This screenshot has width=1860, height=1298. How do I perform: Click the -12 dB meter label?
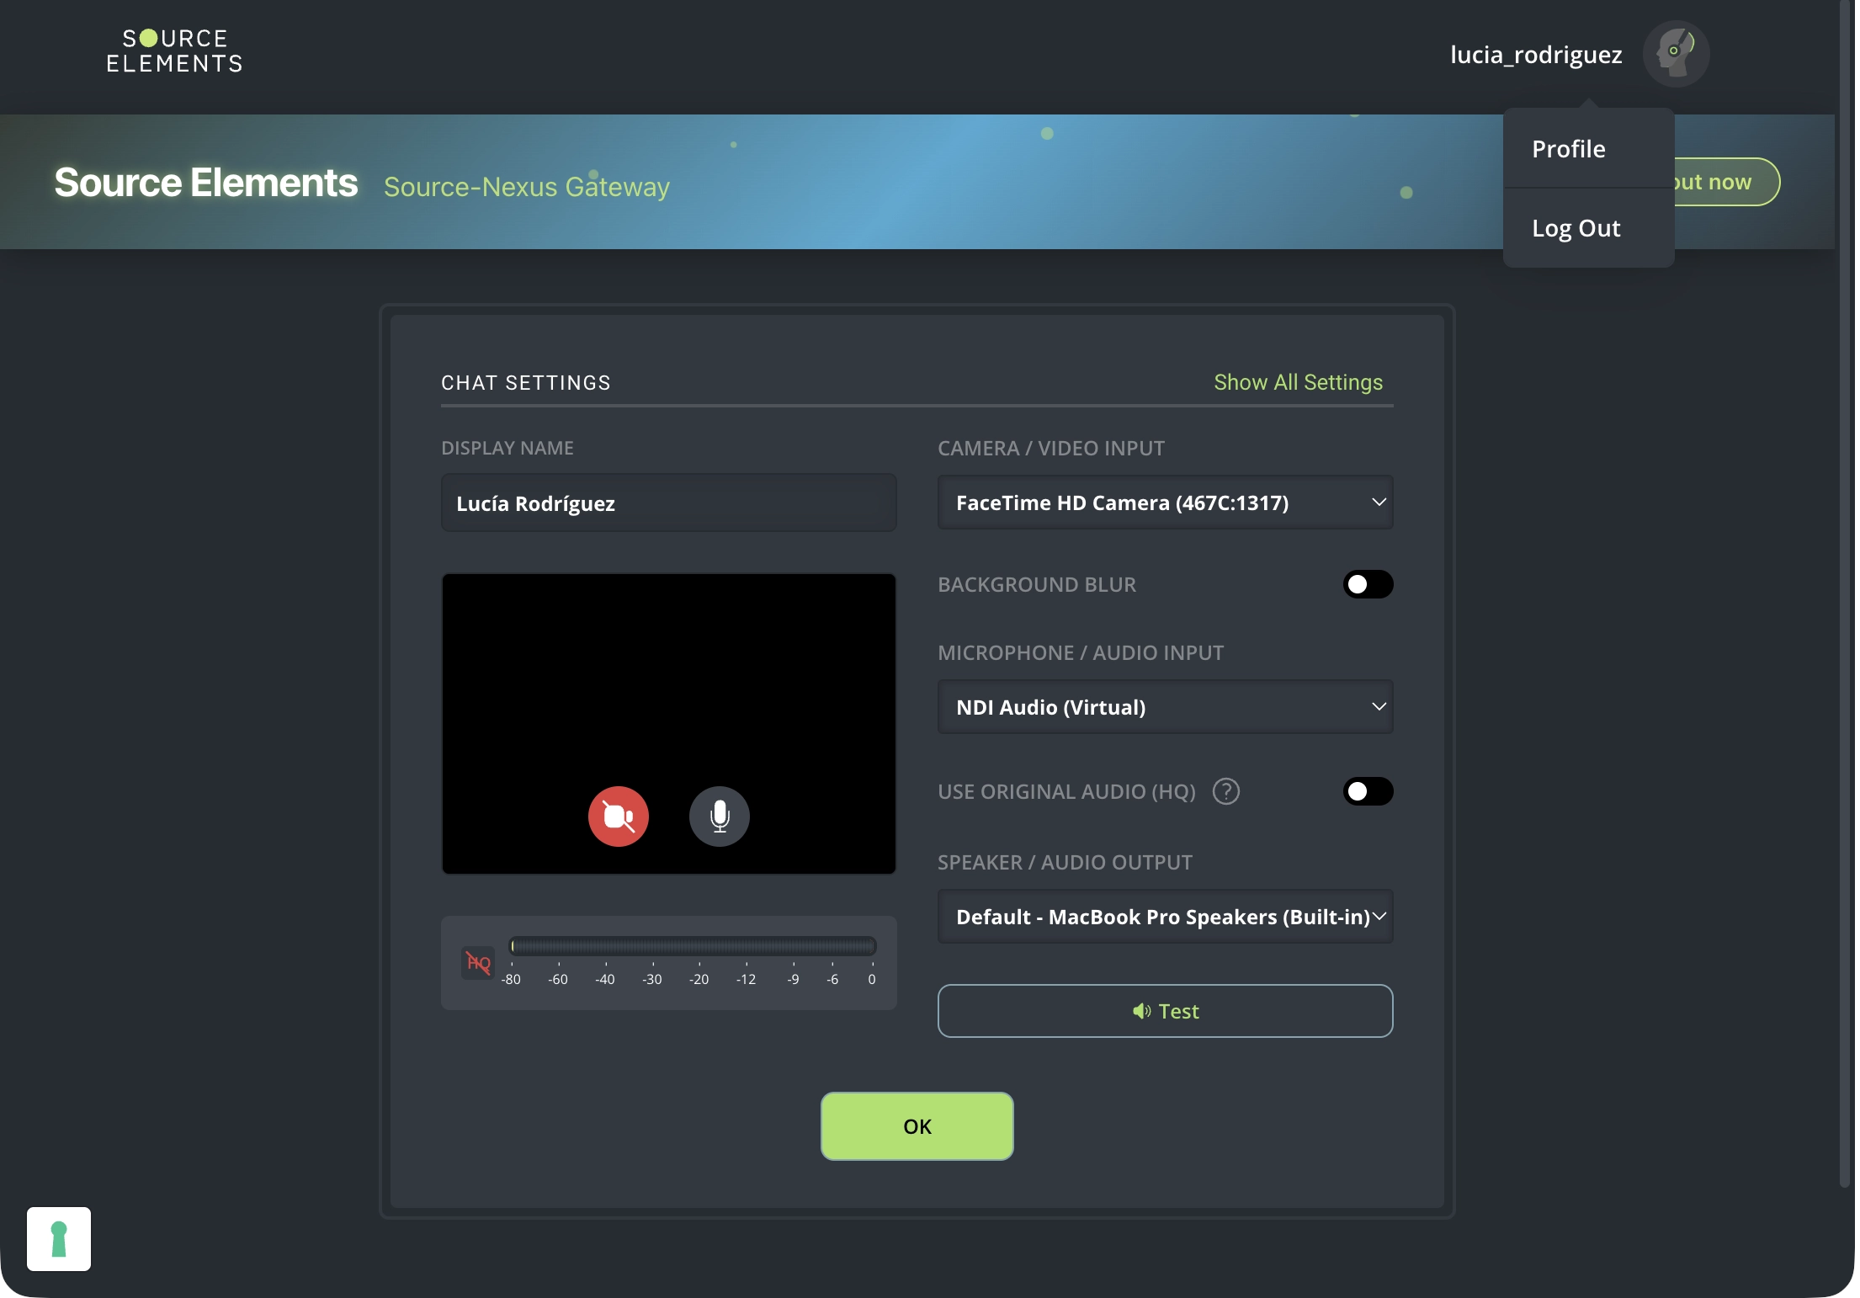746,980
